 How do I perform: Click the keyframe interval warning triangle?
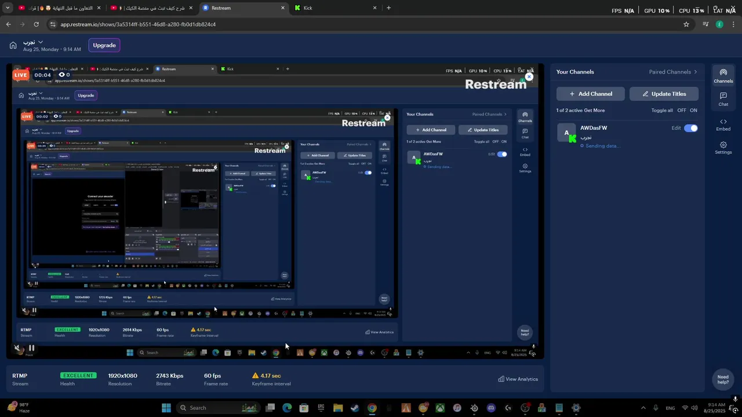pyautogui.click(x=255, y=376)
